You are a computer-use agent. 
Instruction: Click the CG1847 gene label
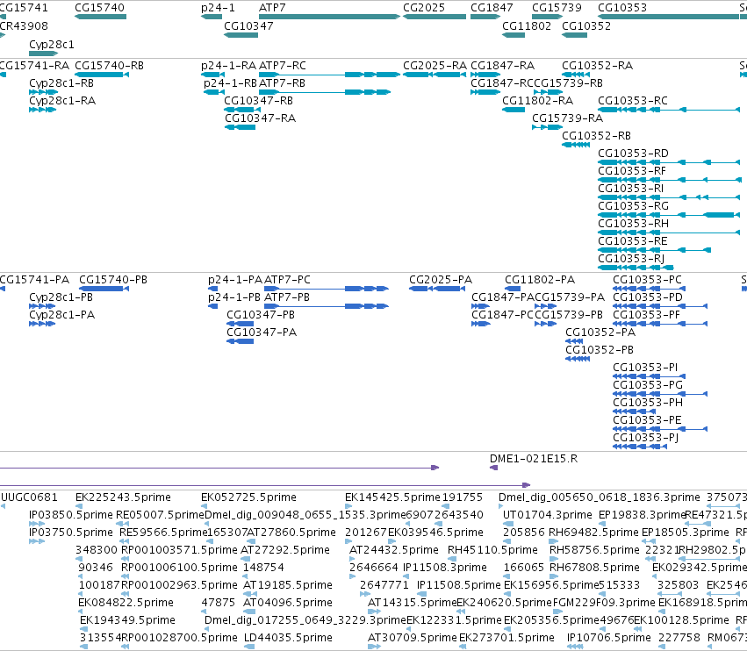coord(492,8)
